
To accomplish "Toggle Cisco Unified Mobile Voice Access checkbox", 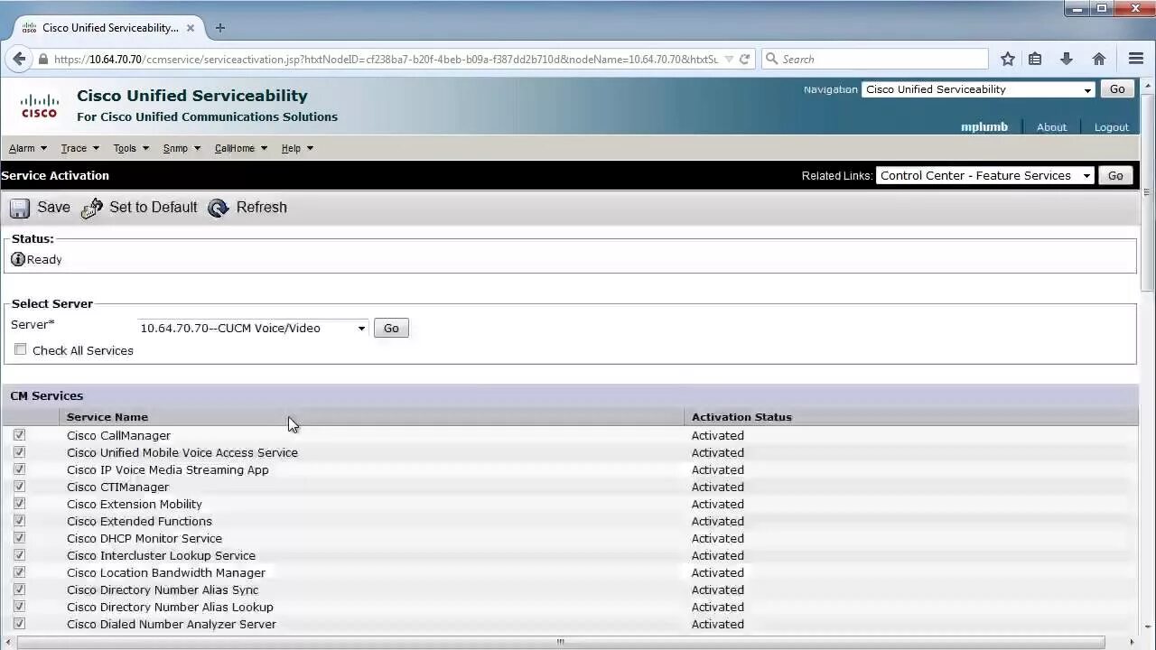I will [x=19, y=452].
